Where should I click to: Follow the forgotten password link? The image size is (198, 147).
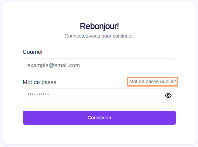tap(152, 82)
